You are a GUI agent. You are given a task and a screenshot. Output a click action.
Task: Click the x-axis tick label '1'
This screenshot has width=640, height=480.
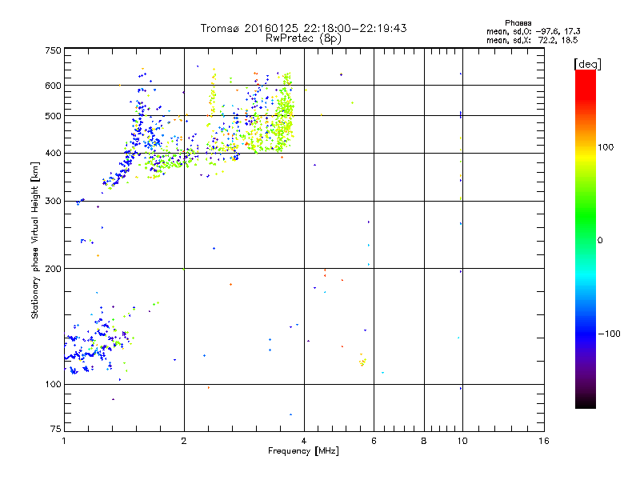[x=64, y=441]
